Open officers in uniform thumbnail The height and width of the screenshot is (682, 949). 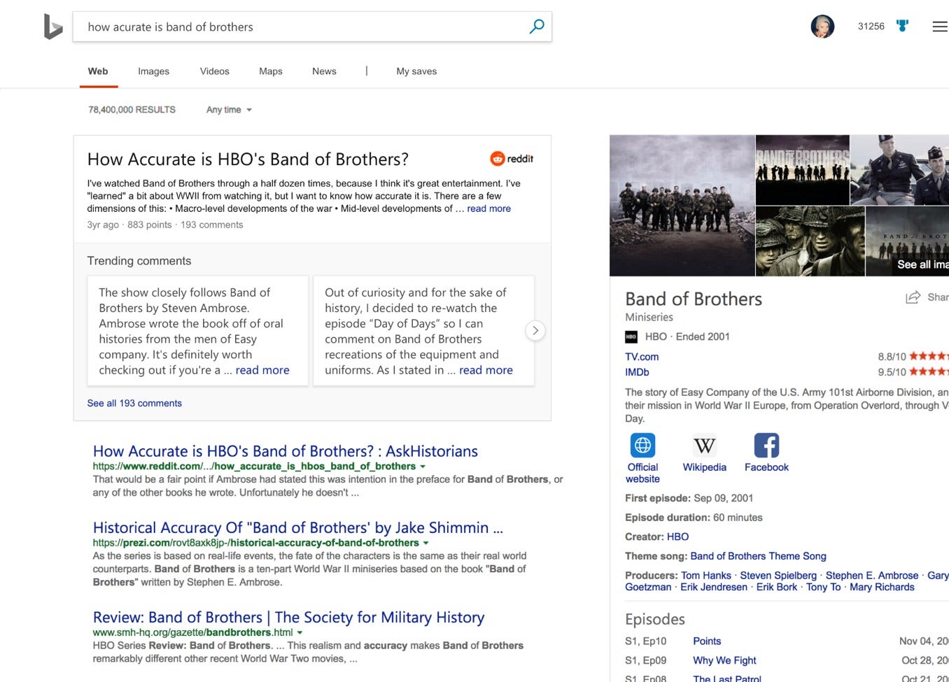point(899,169)
